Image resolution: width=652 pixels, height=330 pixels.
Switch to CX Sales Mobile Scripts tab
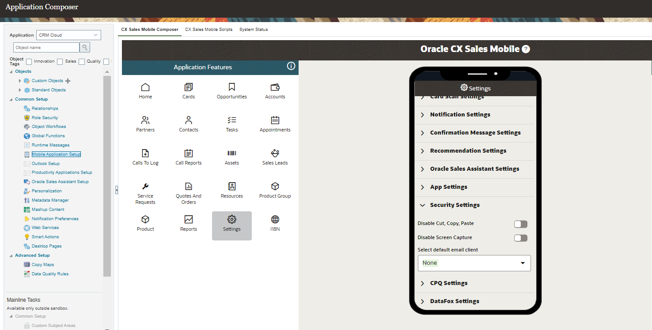click(208, 30)
